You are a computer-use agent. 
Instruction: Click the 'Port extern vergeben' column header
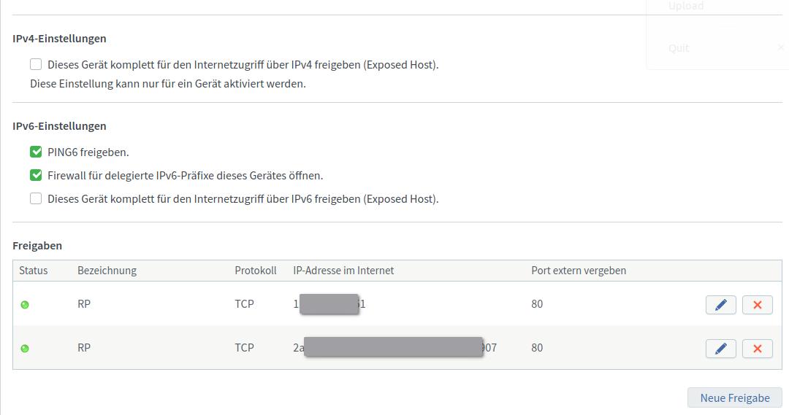[578, 271]
